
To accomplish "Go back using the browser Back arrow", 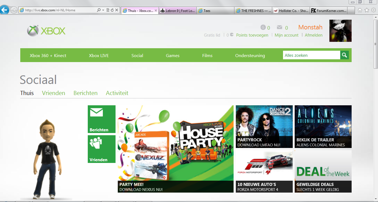I will click(x=4, y=10).
